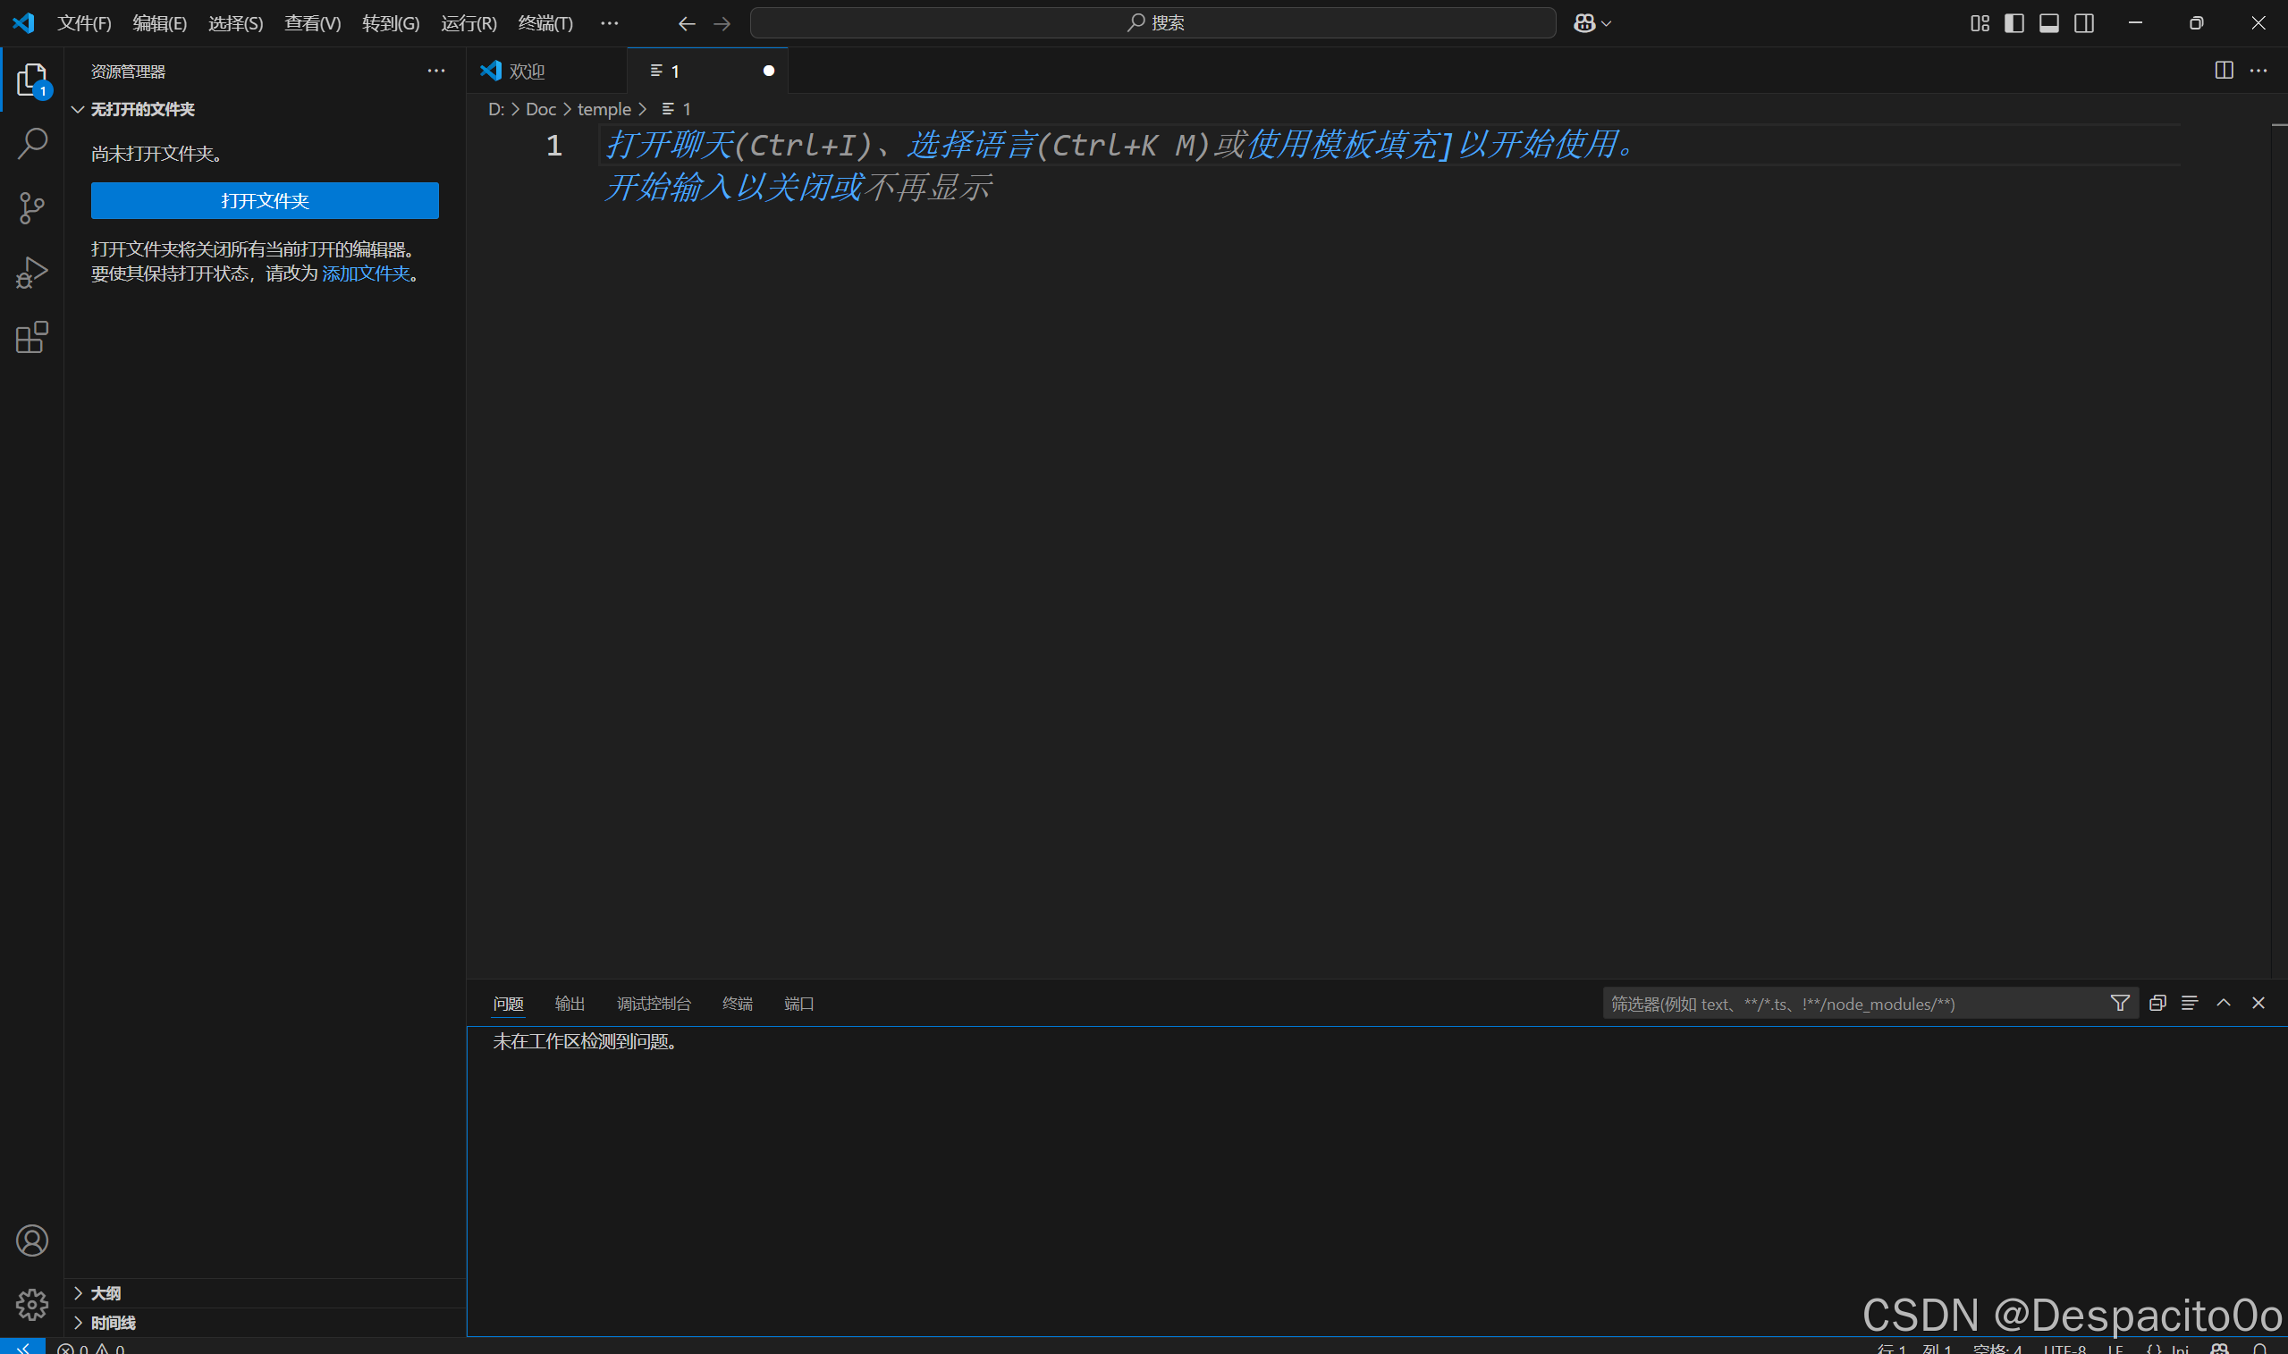Click the 添加文件夹 link
The width and height of the screenshot is (2288, 1354).
click(366, 273)
